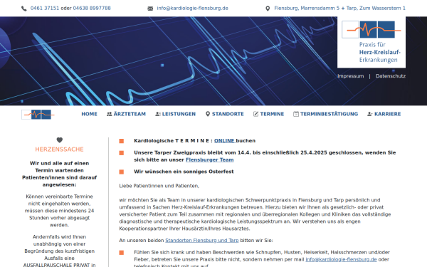
Task: Click the person icon next to Leistungen
Action: click(158, 114)
